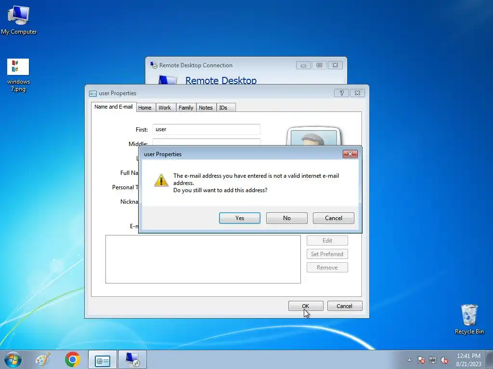Screen dimensions: 493x369
Task: Click the Remote Desktop Connection title bar icon
Action: 154,65
